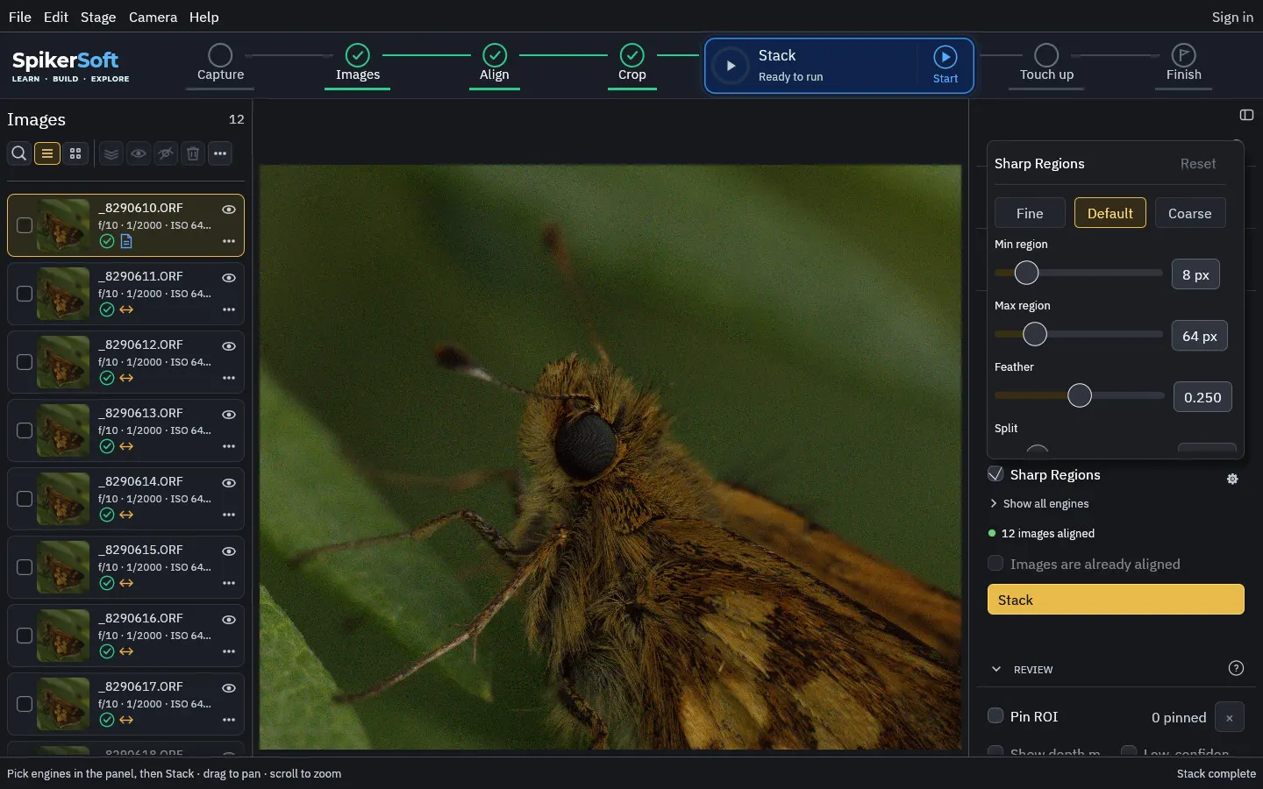Screen dimensions: 1263x789
Task: Open the File menu
Action: point(19,17)
